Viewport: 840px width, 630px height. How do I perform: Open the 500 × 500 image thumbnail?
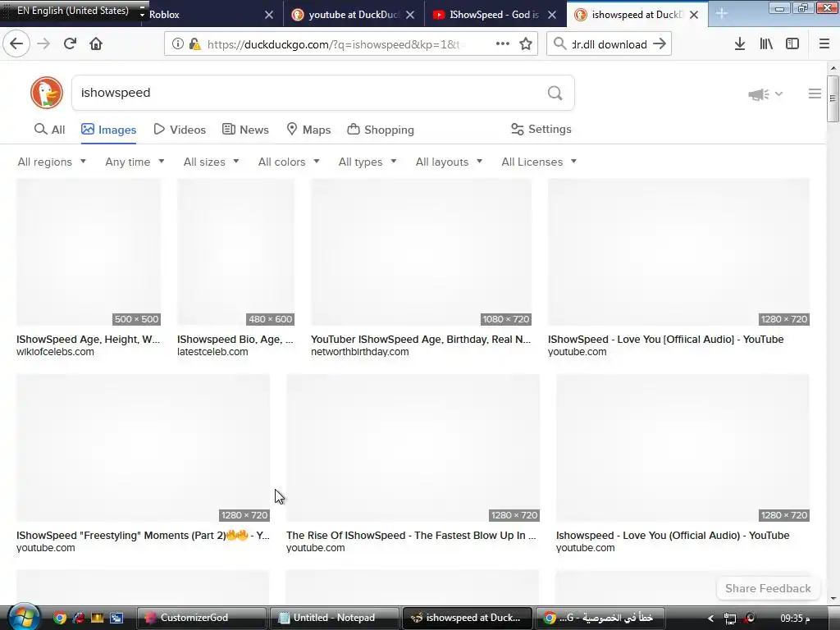coord(89,253)
